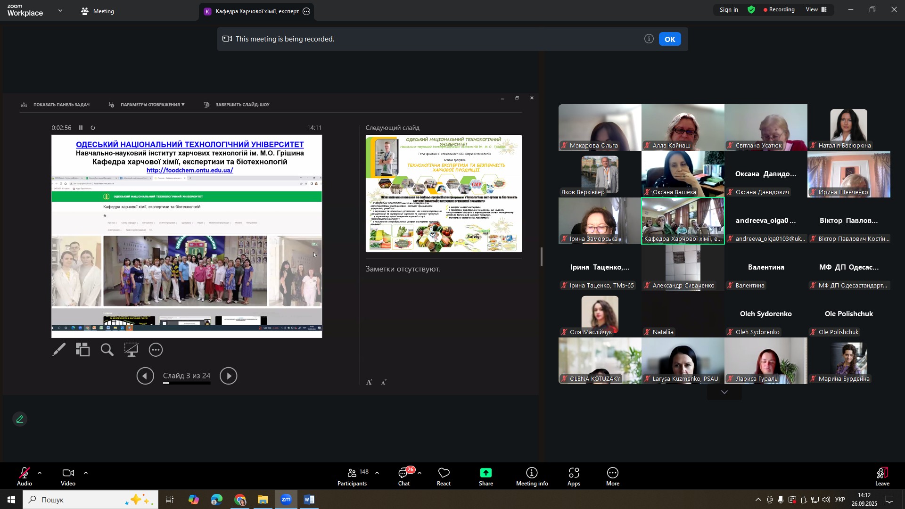Image resolution: width=905 pixels, height=509 pixels.
Task: Click the Sign in link
Action: 728,10
